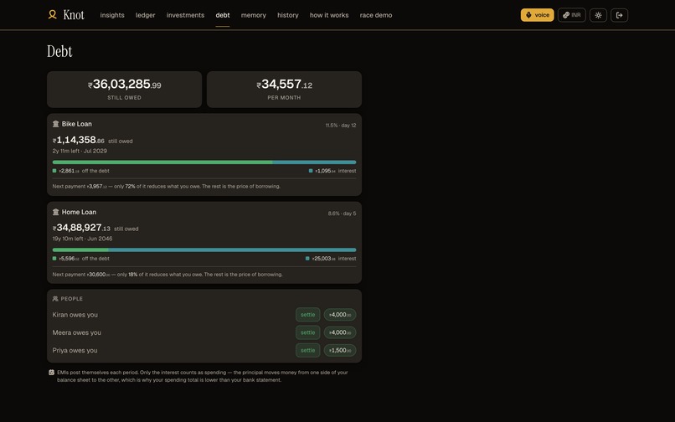This screenshot has width=675, height=422.
Task: Go to the ledger tab
Action: pyautogui.click(x=146, y=15)
